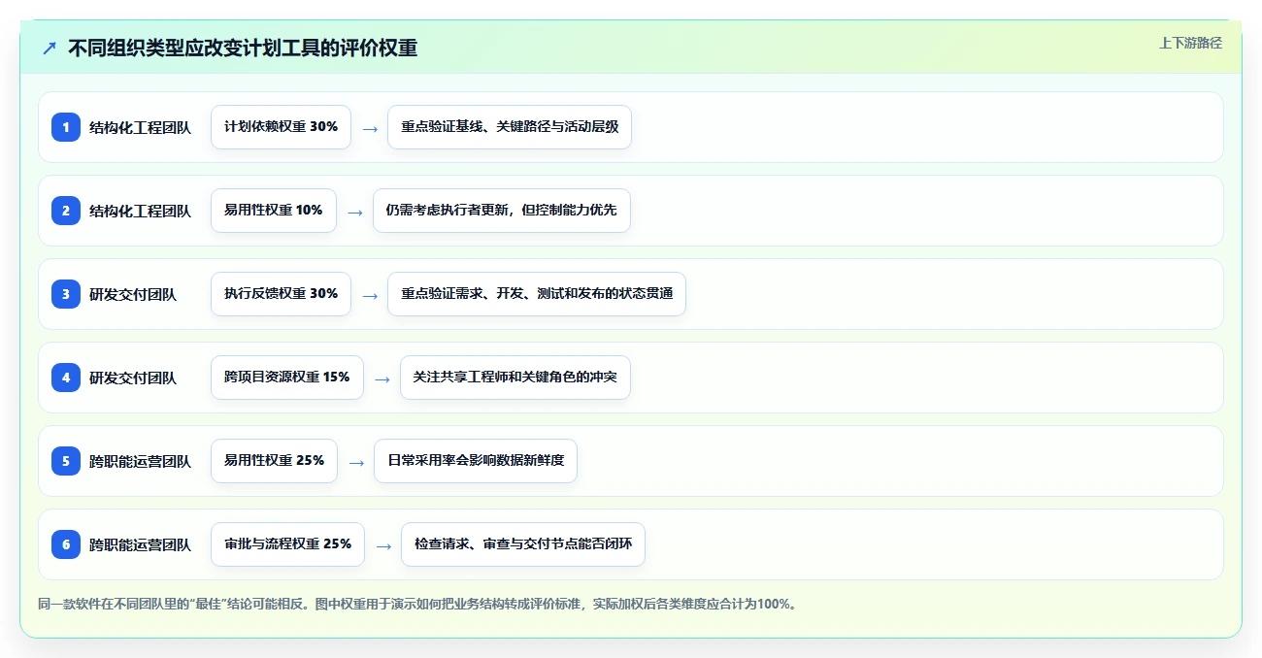This screenshot has height=658, width=1262.
Task: Click the number 1 badge
Action: (x=66, y=127)
